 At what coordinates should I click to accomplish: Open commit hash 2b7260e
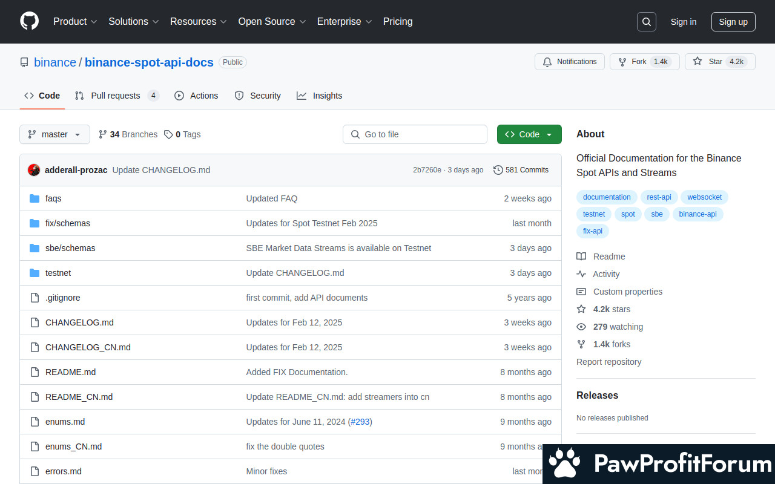coord(427,170)
